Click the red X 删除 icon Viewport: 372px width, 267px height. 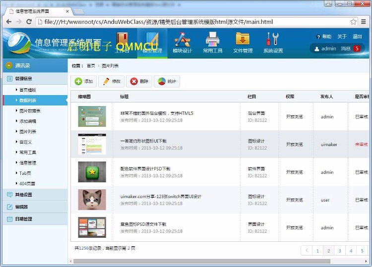pyautogui.click(x=134, y=82)
